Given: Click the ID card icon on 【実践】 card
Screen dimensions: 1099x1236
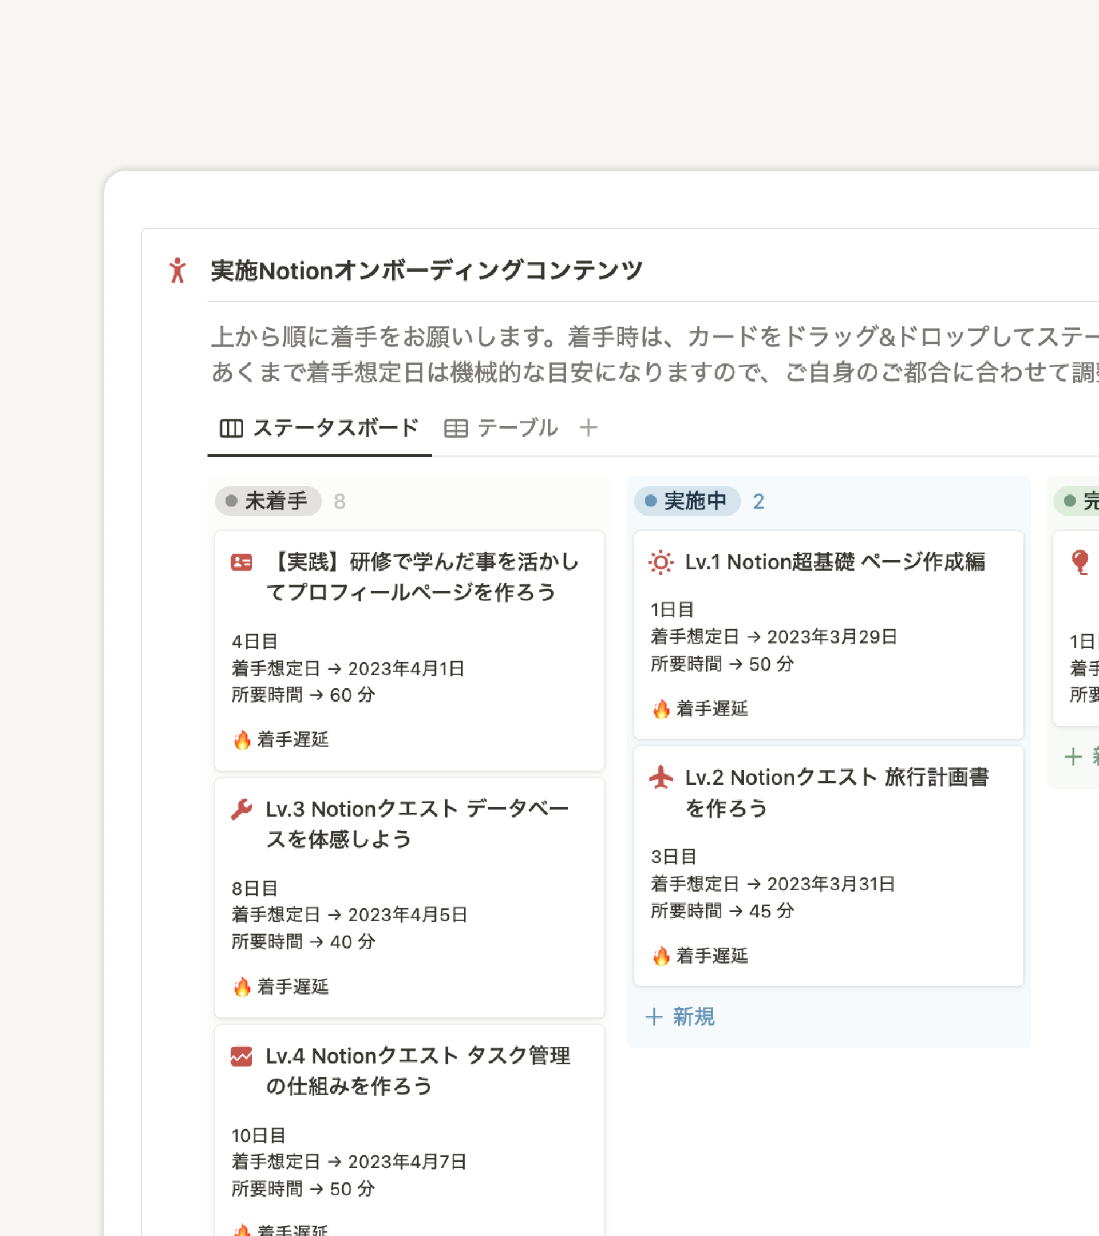Looking at the screenshot, I should [242, 562].
